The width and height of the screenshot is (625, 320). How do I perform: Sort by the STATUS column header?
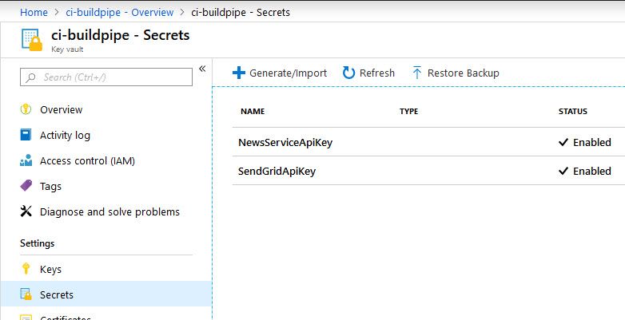click(x=573, y=112)
